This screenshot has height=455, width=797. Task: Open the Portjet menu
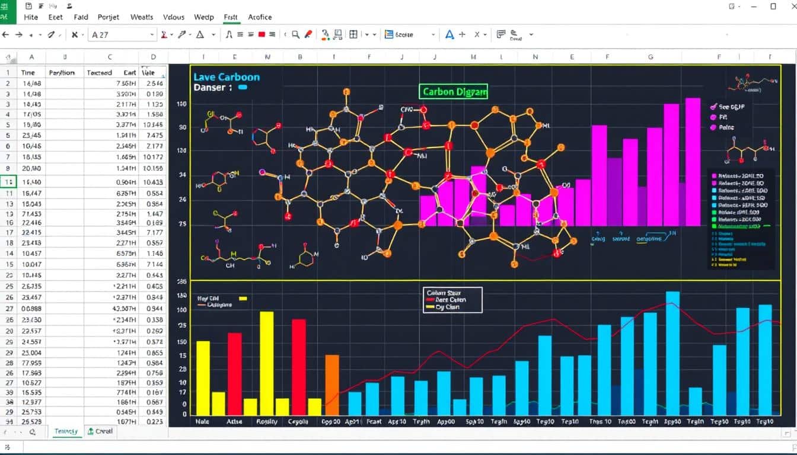(x=107, y=17)
